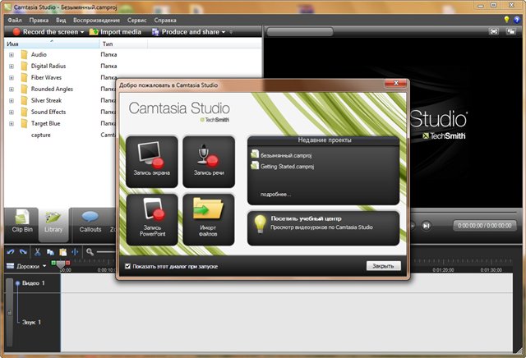The width and height of the screenshot is (526, 358).
Task: Click the red Record the screen icon
Action: 16,32
